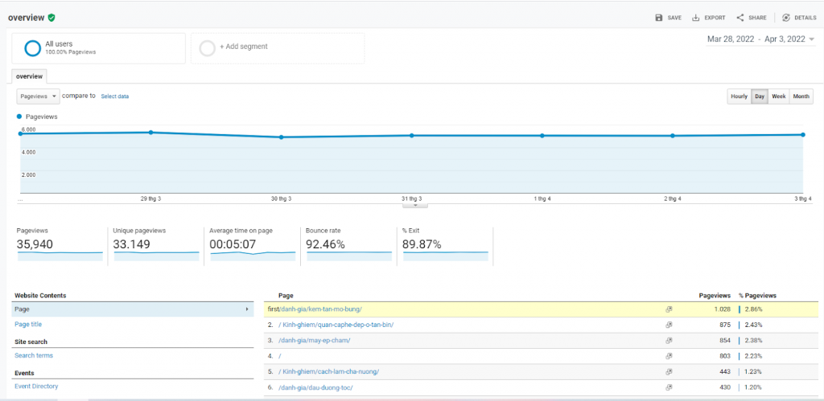Click the Share icon
The image size is (824, 401).
[740, 18]
